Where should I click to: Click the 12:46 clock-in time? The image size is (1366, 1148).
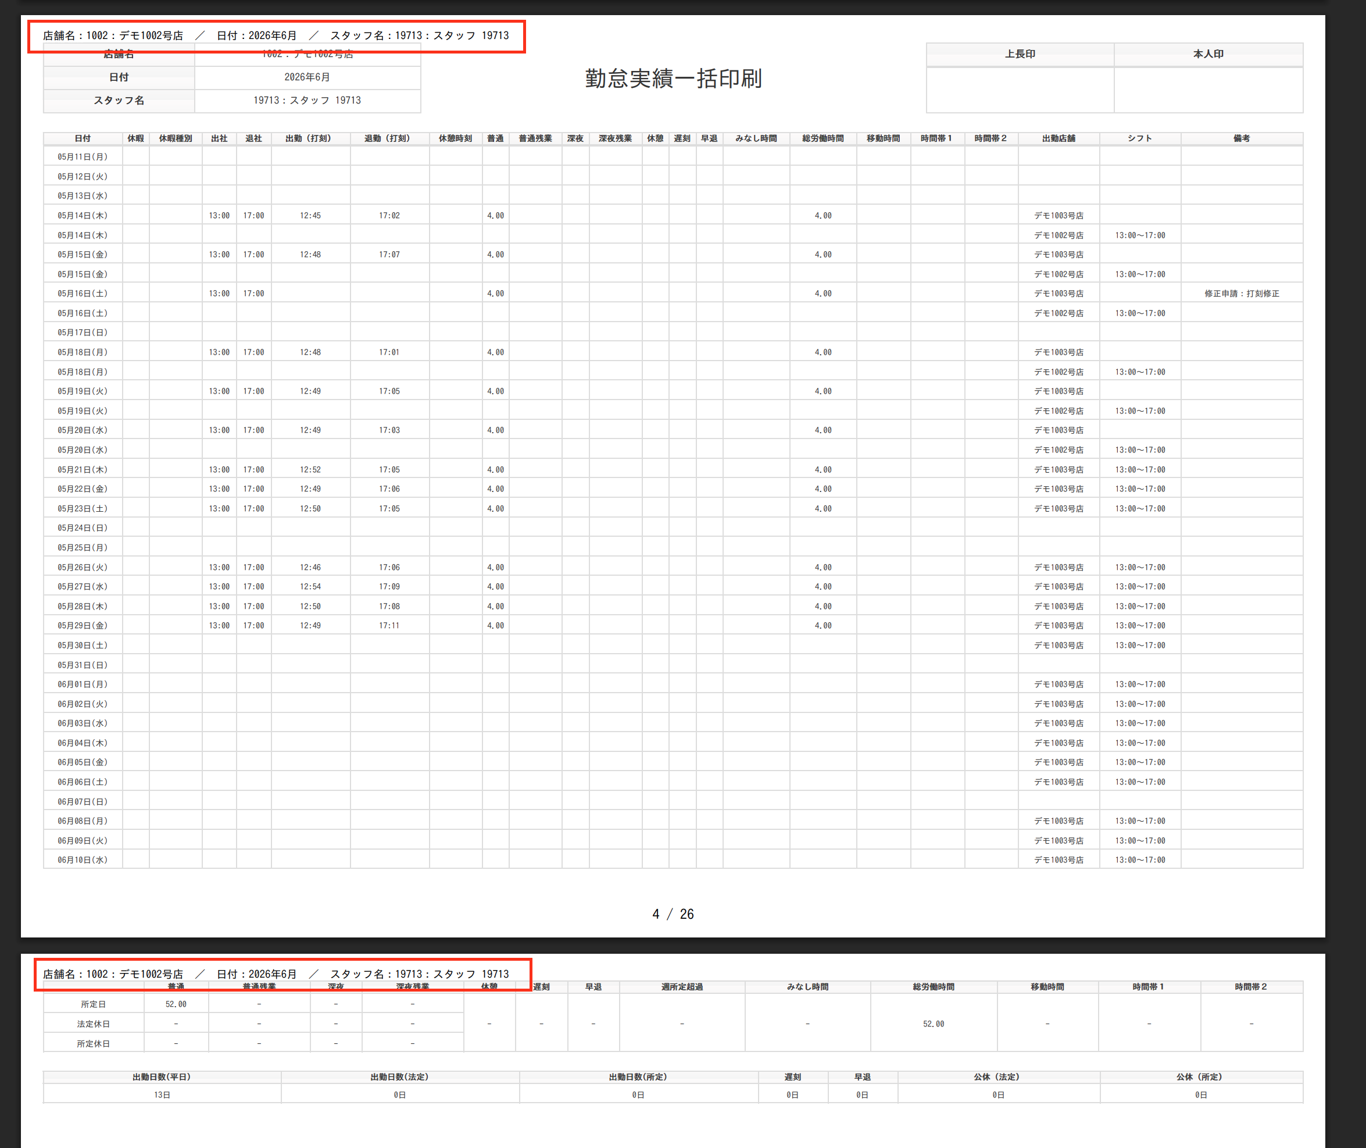pyautogui.click(x=310, y=568)
